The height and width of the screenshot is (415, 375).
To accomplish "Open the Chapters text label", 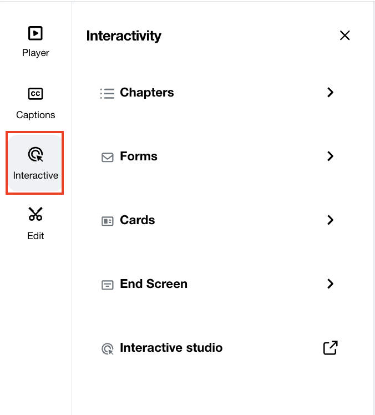I will click(147, 93).
